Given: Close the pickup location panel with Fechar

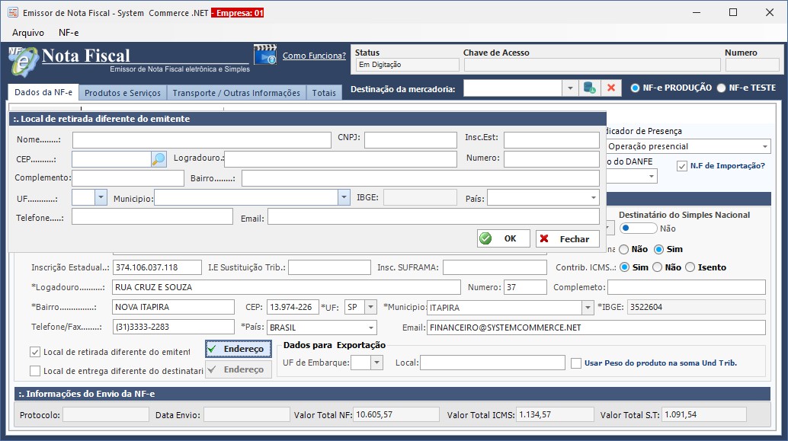Looking at the screenshot, I should pos(567,239).
